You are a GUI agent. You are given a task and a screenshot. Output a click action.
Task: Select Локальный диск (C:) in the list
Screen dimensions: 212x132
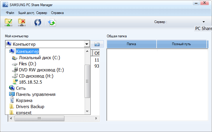coord(39,58)
